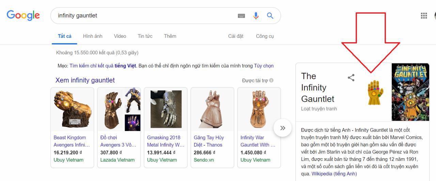Open Infinity War Gauntlet With… title link
Screen dimensions: 436x181
pyautogui.click(x=258, y=141)
